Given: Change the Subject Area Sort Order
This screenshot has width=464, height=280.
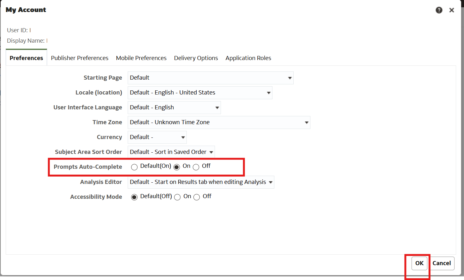Looking at the screenshot, I should point(211,152).
